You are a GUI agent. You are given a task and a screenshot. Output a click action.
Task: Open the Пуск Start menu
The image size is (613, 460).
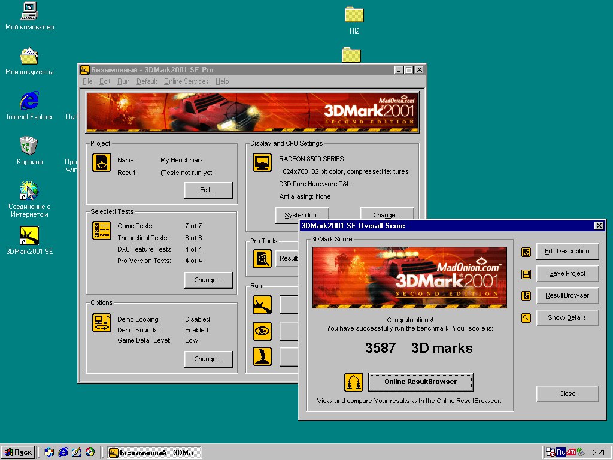(18, 452)
